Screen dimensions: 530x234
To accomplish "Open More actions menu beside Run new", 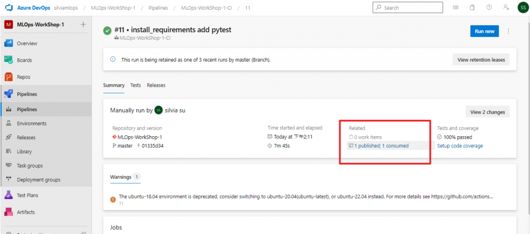I will (508, 32).
